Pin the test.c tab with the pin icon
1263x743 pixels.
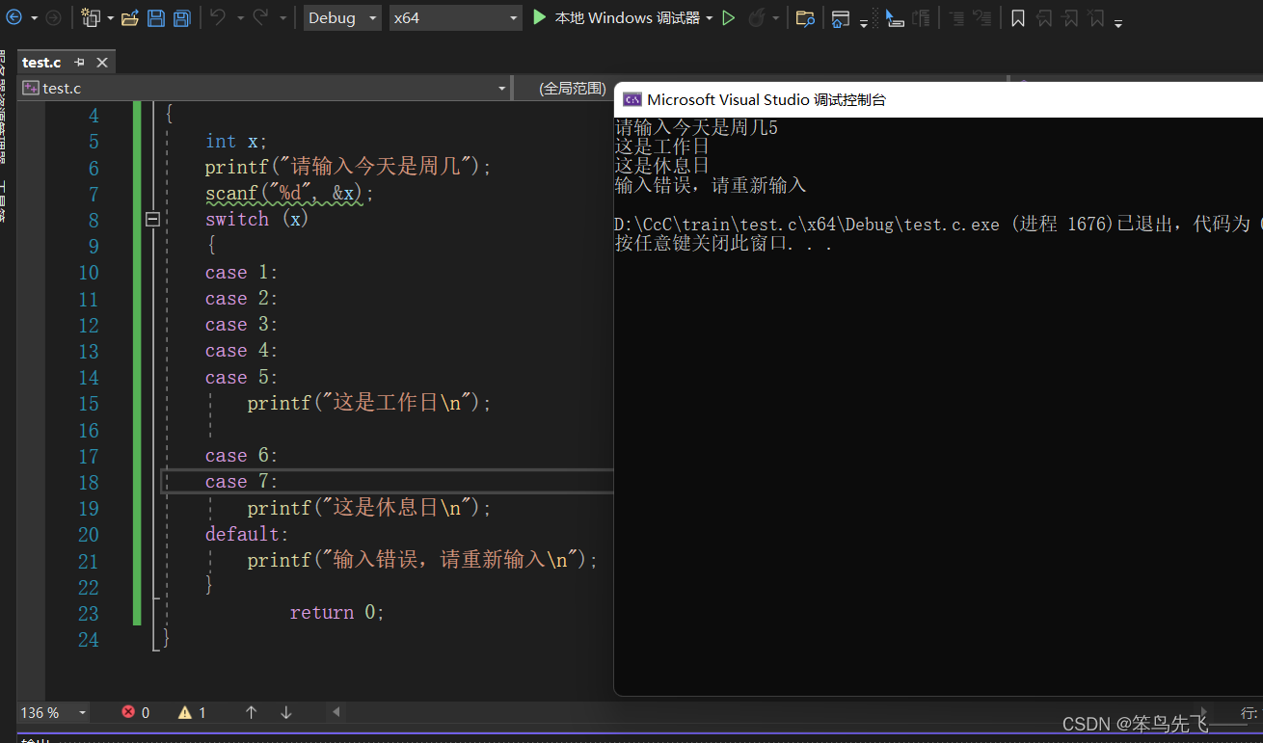click(x=80, y=62)
